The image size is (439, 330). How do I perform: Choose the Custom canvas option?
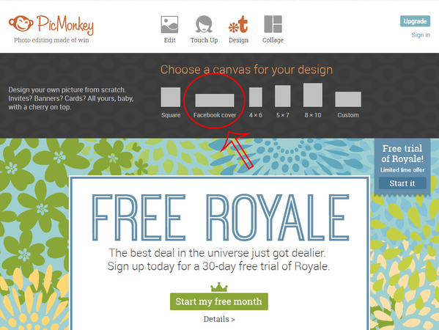[348, 99]
